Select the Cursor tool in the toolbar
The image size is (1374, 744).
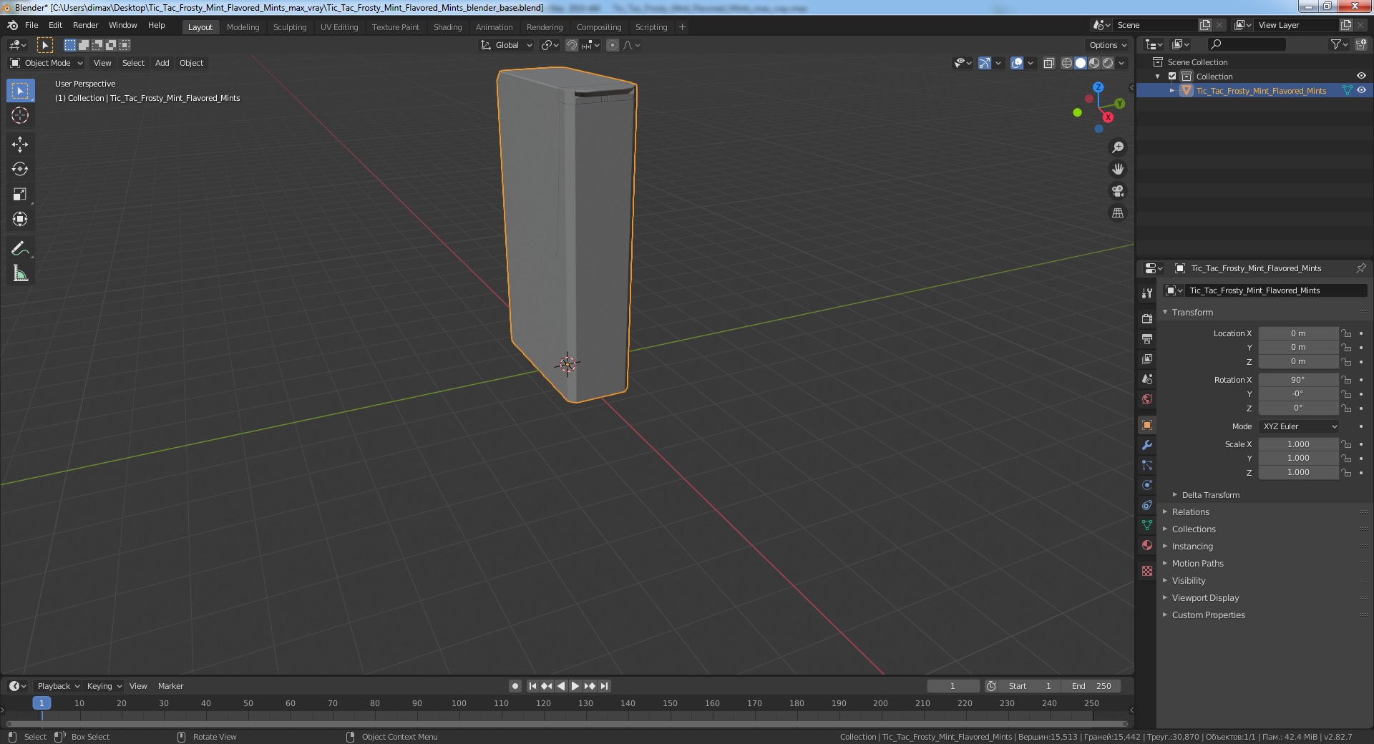[20, 115]
